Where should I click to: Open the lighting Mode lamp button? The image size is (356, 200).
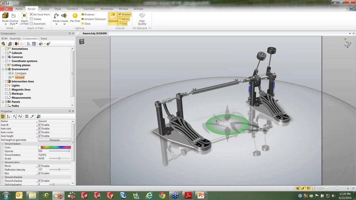pos(56,19)
